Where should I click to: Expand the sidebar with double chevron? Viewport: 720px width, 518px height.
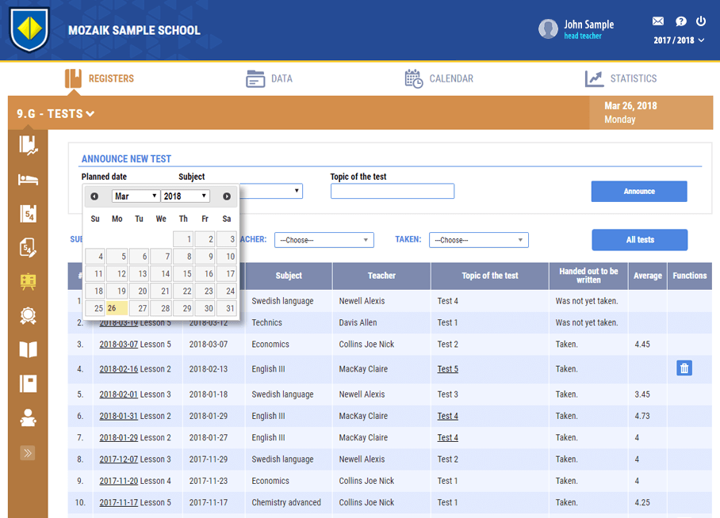click(x=28, y=453)
